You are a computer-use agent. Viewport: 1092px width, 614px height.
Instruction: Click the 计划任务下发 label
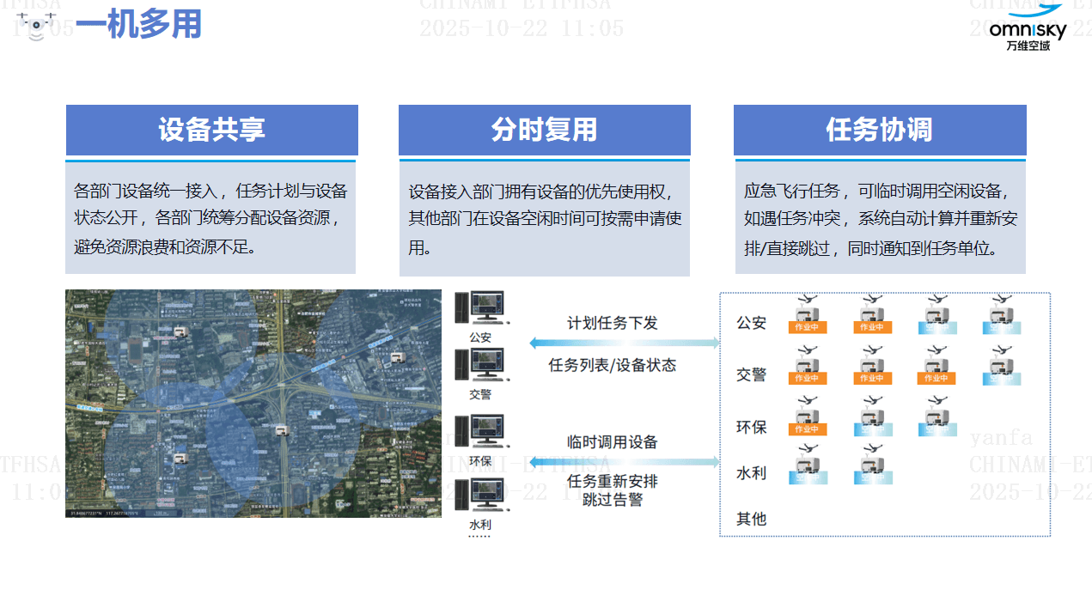612,323
